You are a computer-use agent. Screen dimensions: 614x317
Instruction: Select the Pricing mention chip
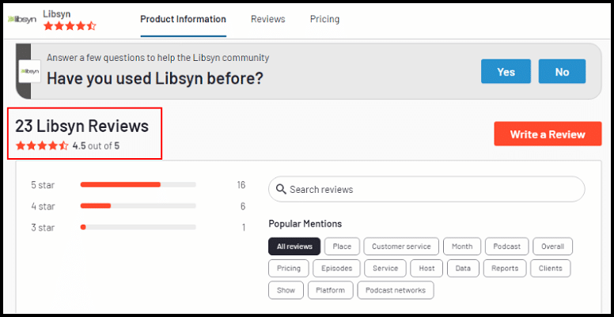pyautogui.click(x=289, y=269)
